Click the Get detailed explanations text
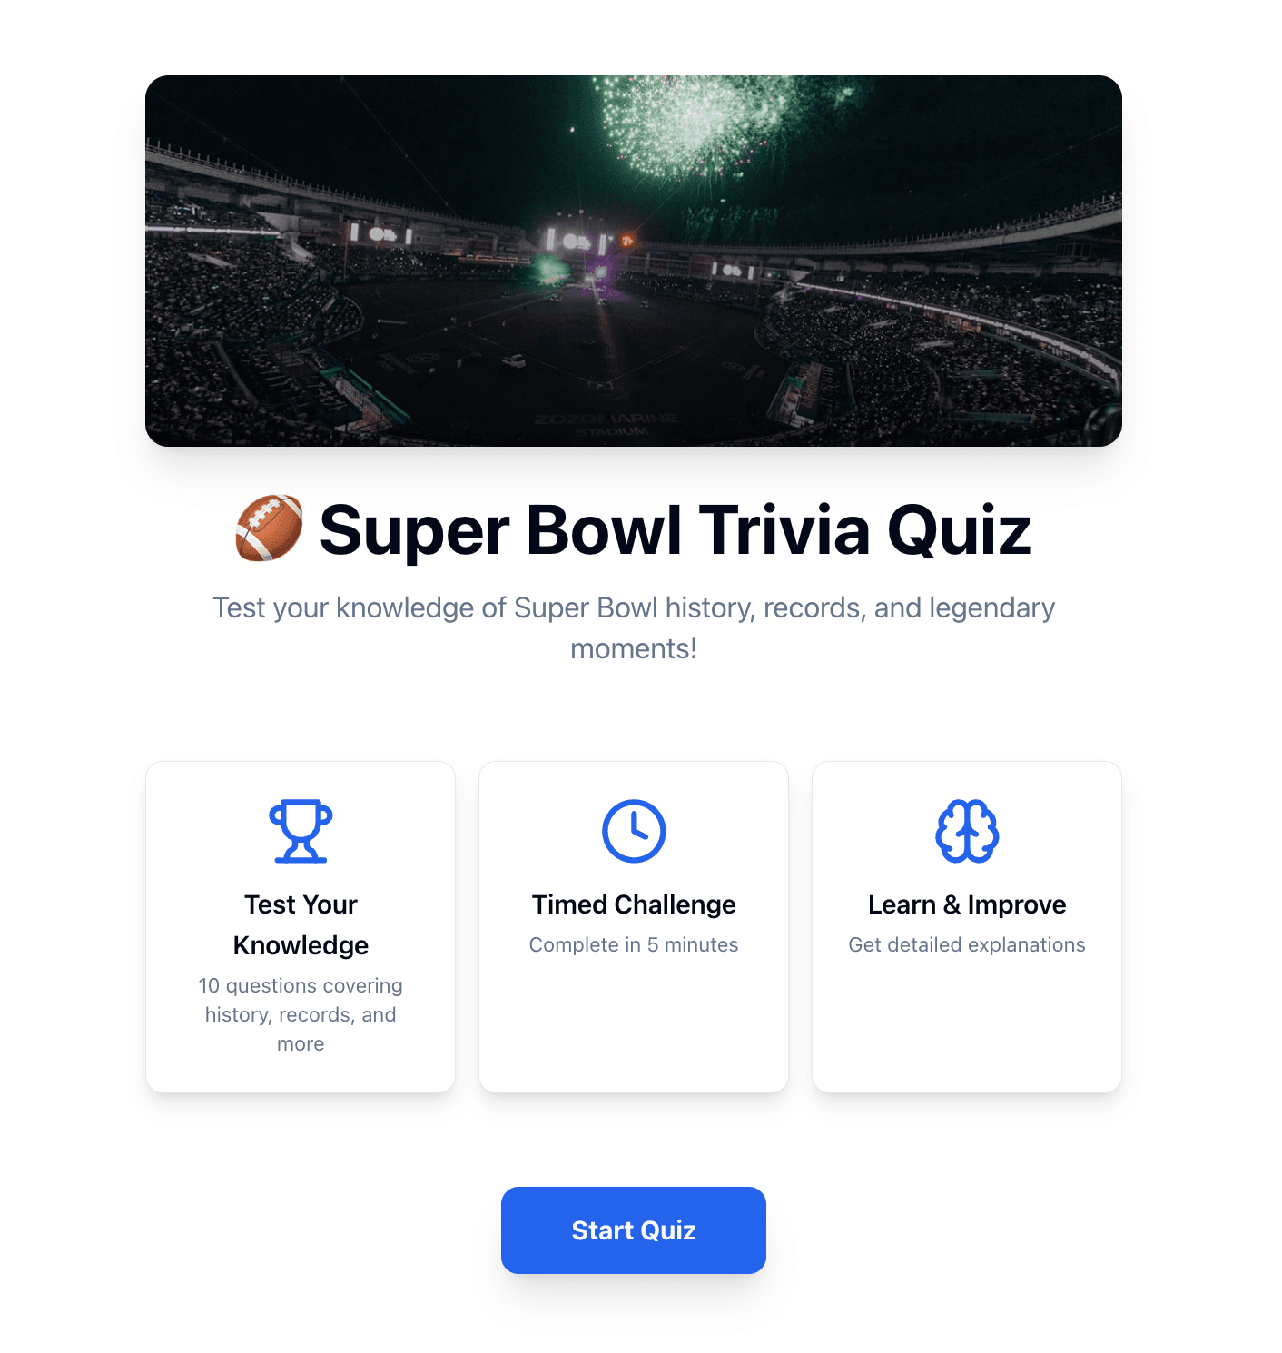The image size is (1282, 1353). pyautogui.click(x=966, y=944)
